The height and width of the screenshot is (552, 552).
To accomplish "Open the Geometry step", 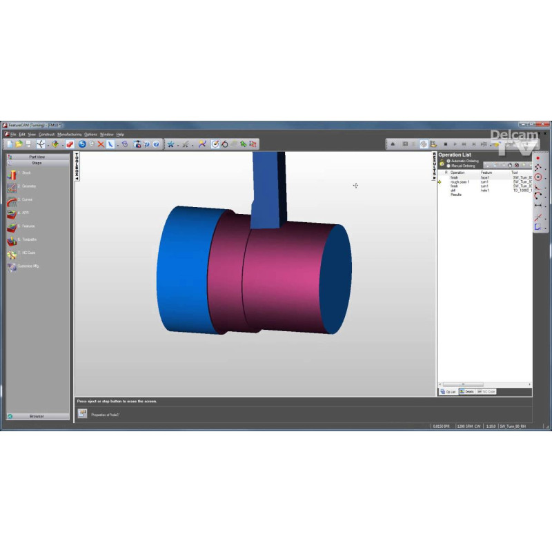I will click(12, 187).
